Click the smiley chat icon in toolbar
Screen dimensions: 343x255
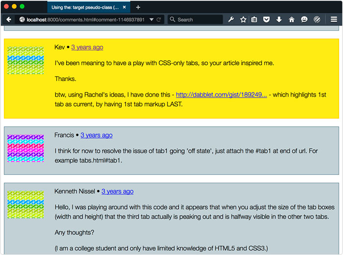point(304,20)
